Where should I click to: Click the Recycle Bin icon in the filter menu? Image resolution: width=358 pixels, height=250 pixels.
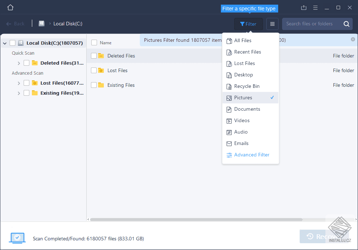[x=229, y=86]
